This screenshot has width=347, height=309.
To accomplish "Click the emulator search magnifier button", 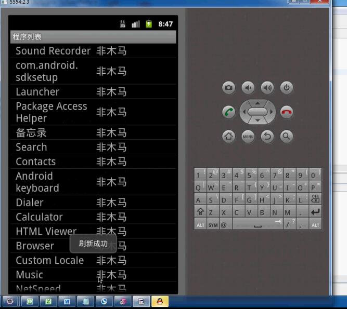I will [287, 136].
